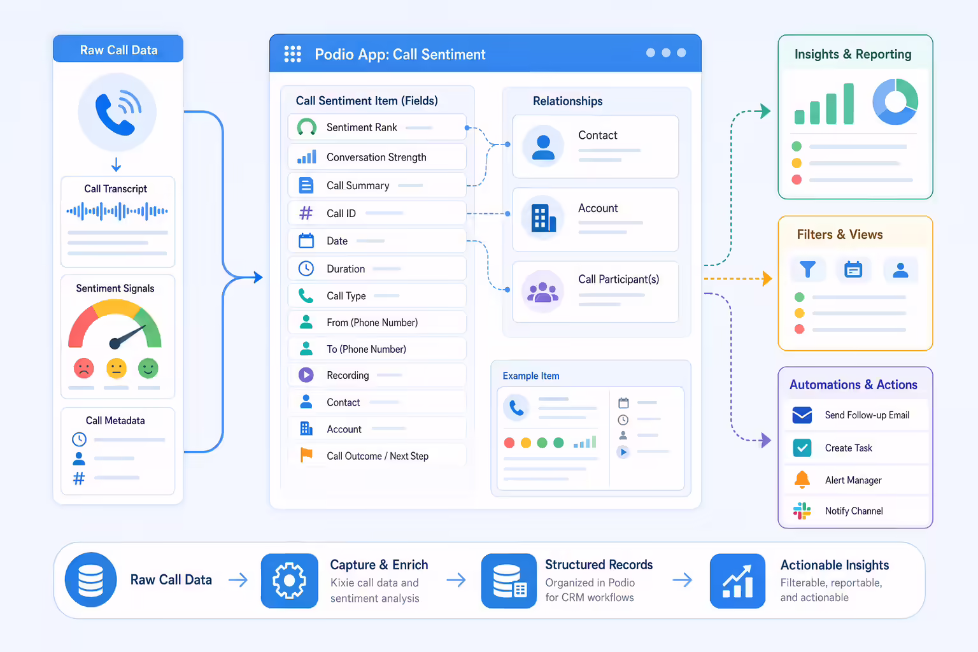978x652 pixels.
Task: Click the Call Metadata clock icon
Action: point(79,439)
